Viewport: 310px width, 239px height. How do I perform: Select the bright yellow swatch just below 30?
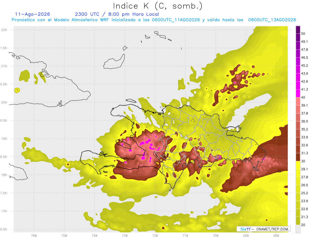(x=298, y=165)
